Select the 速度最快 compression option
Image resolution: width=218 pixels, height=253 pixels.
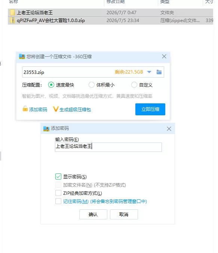[51, 85]
